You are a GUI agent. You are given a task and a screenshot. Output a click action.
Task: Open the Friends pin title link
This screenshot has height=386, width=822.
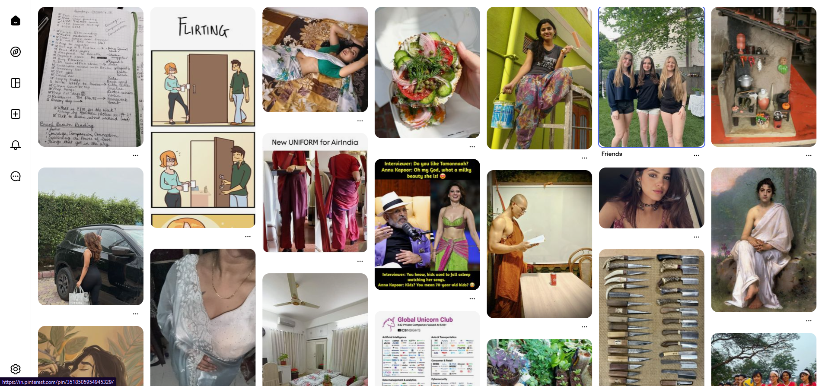click(612, 154)
